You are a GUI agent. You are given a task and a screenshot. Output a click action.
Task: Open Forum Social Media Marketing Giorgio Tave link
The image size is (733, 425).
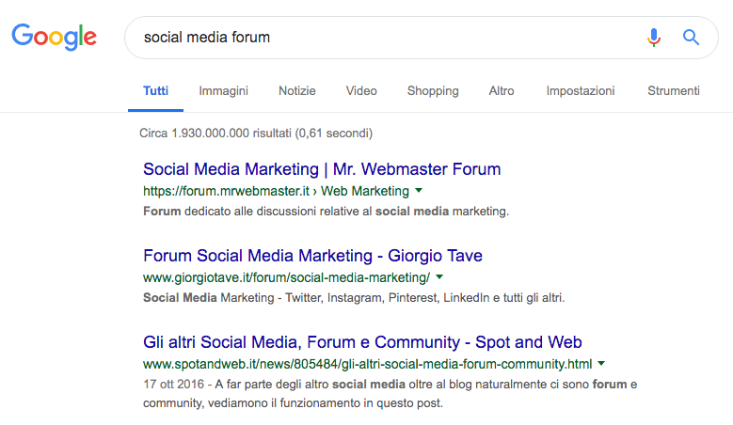pos(312,256)
